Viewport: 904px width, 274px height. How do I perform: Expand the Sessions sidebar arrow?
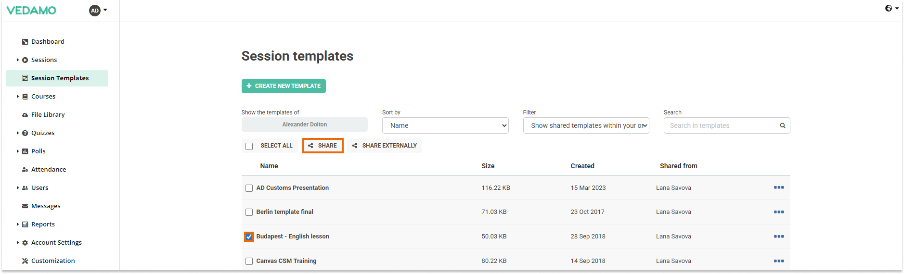(x=18, y=60)
